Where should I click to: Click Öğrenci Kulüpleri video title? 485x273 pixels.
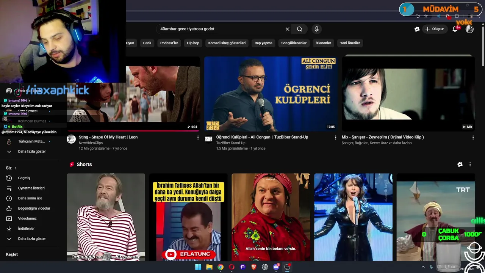(262, 137)
